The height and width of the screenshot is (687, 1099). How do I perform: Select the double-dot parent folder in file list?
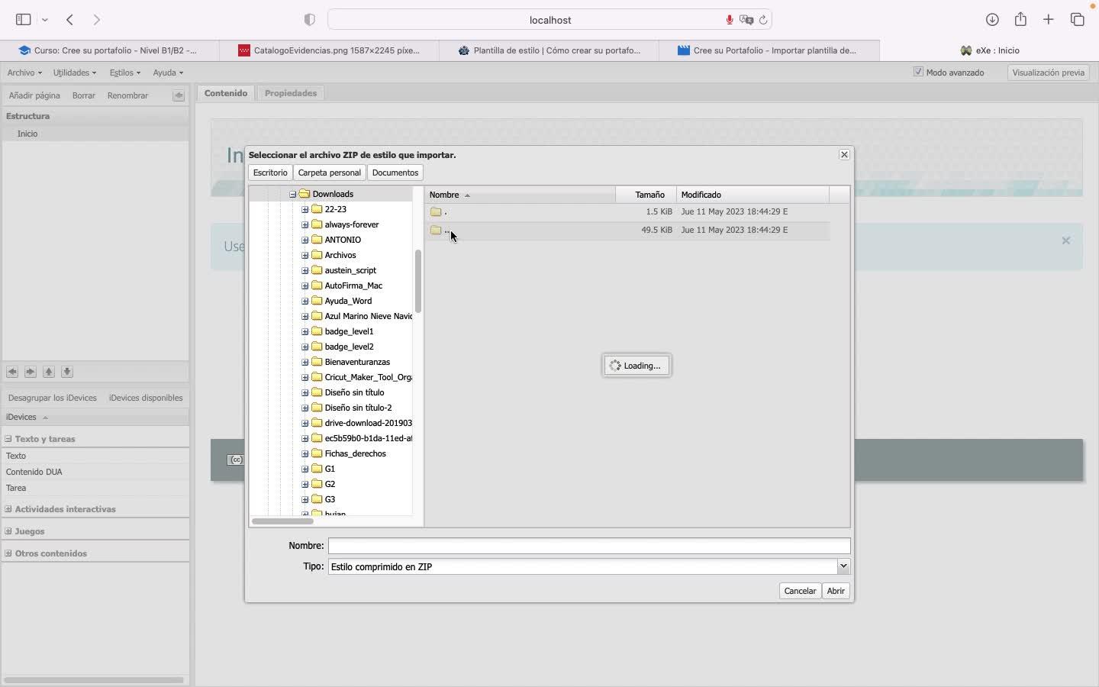point(627,230)
